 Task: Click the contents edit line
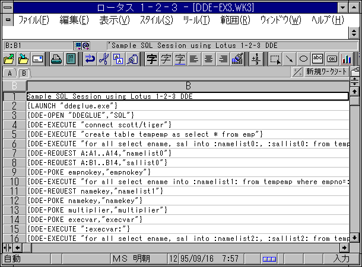coord(232,46)
